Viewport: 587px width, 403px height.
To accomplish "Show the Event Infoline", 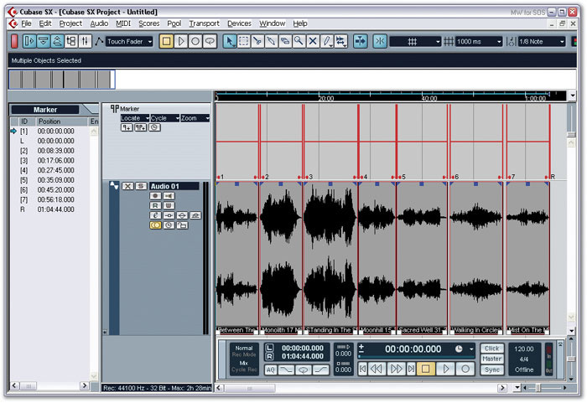I will [43, 41].
